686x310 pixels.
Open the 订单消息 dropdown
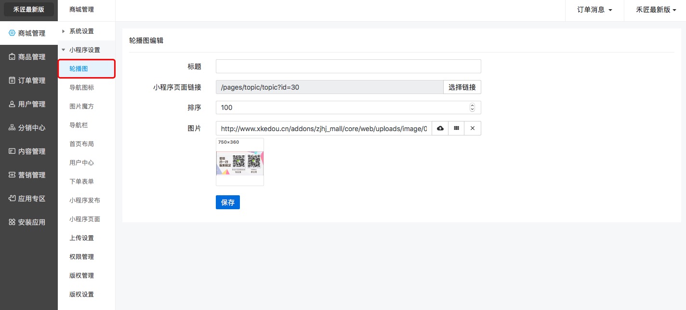pyautogui.click(x=594, y=10)
